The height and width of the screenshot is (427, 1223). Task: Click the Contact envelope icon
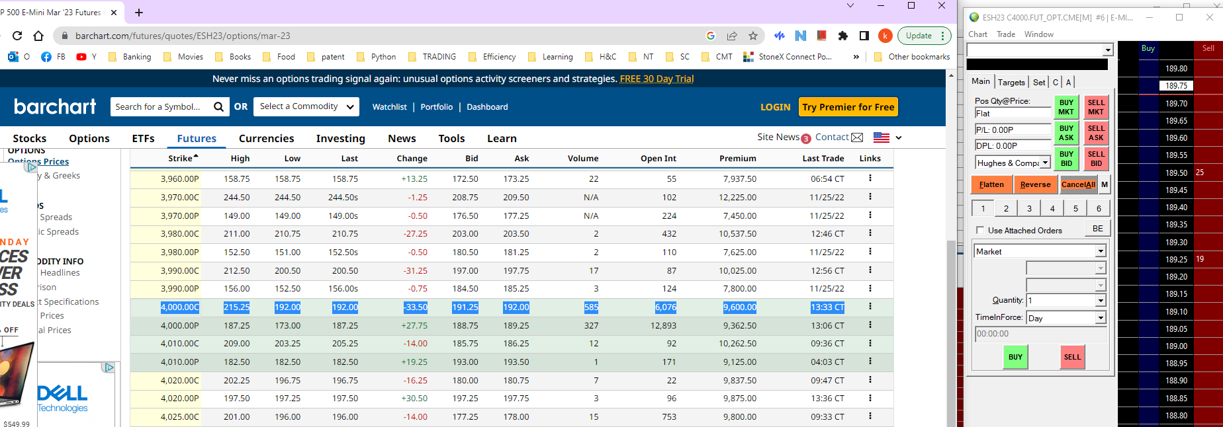[857, 137]
